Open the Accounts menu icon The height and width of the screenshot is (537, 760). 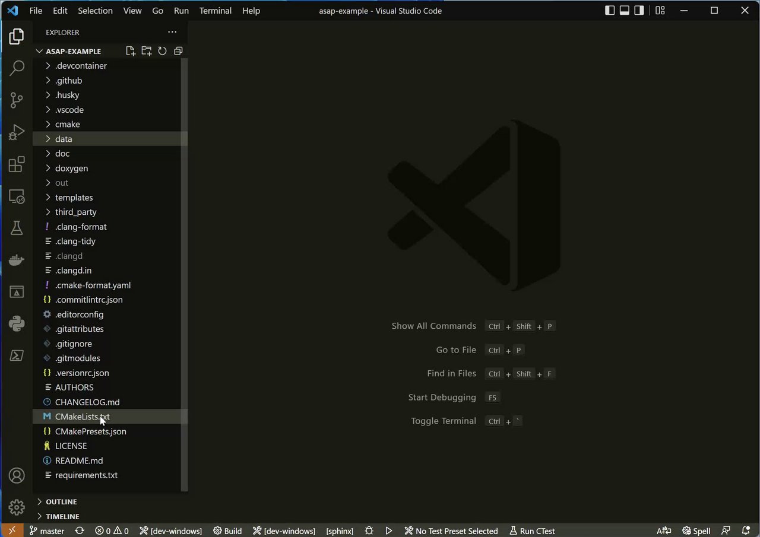pyautogui.click(x=17, y=475)
